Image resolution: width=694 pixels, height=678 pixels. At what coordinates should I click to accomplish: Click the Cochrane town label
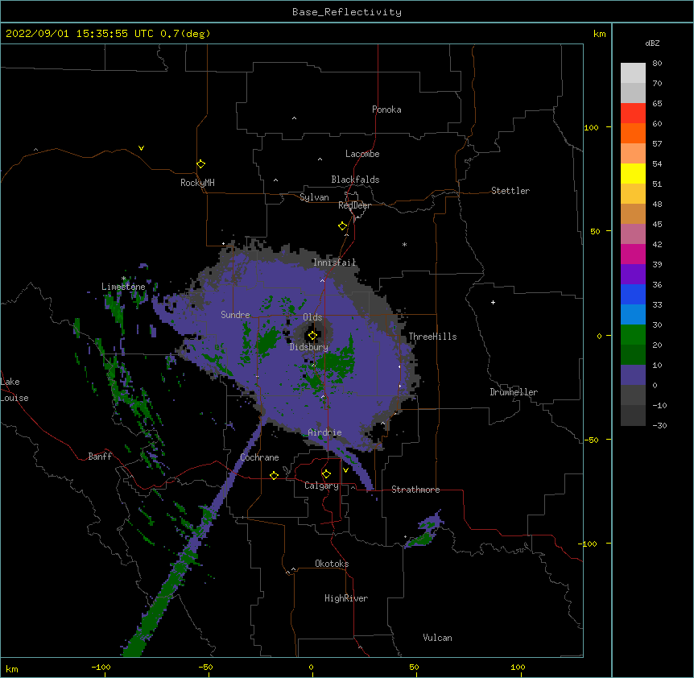pyautogui.click(x=259, y=457)
